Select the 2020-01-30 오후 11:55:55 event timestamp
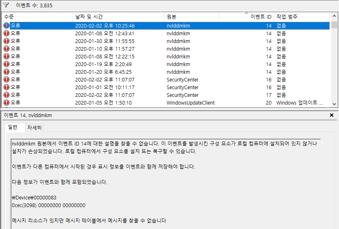This screenshot has width=339, height=229. (x=104, y=41)
